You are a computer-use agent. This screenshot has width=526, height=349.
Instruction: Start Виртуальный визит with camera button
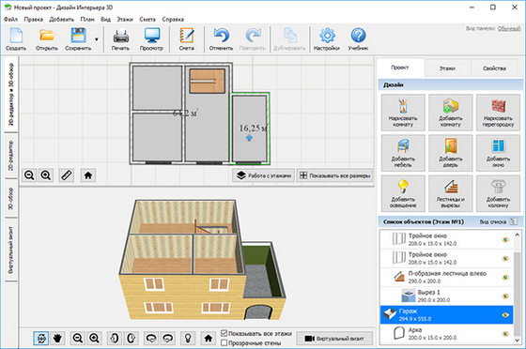tap(334, 339)
